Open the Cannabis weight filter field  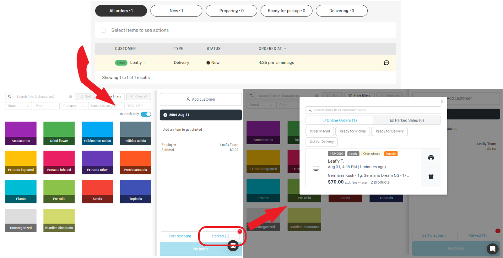tap(106, 106)
